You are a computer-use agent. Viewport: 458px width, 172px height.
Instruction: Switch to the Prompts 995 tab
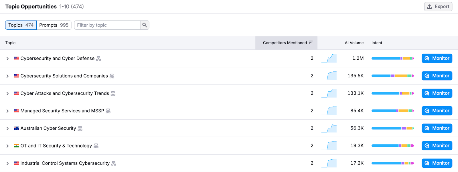point(54,25)
